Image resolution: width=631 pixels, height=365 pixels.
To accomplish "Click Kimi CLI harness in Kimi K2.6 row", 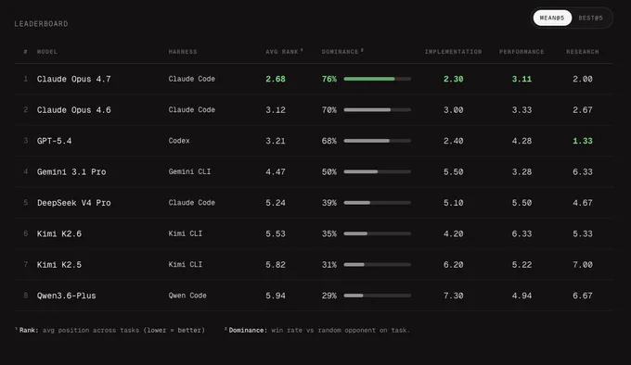I will pyautogui.click(x=185, y=233).
